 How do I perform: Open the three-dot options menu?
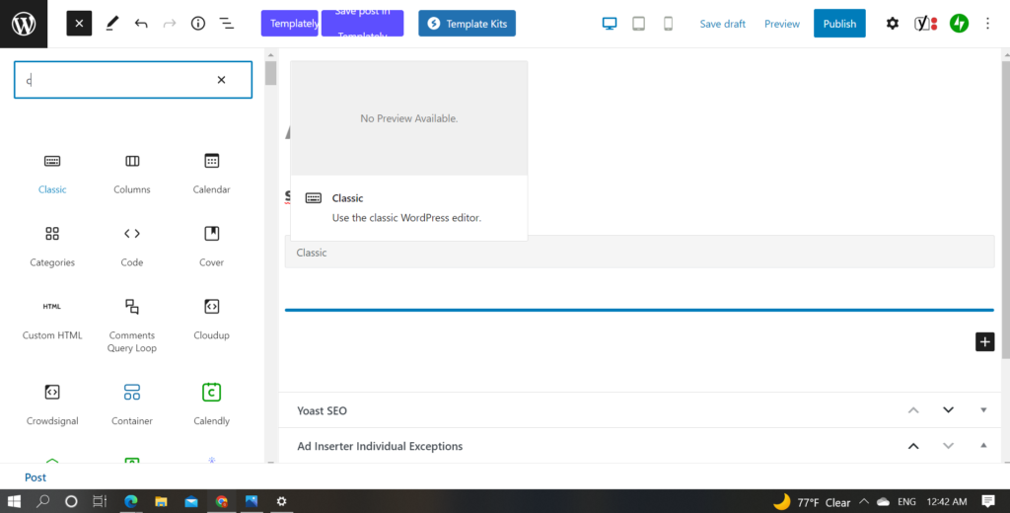tap(988, 24)
